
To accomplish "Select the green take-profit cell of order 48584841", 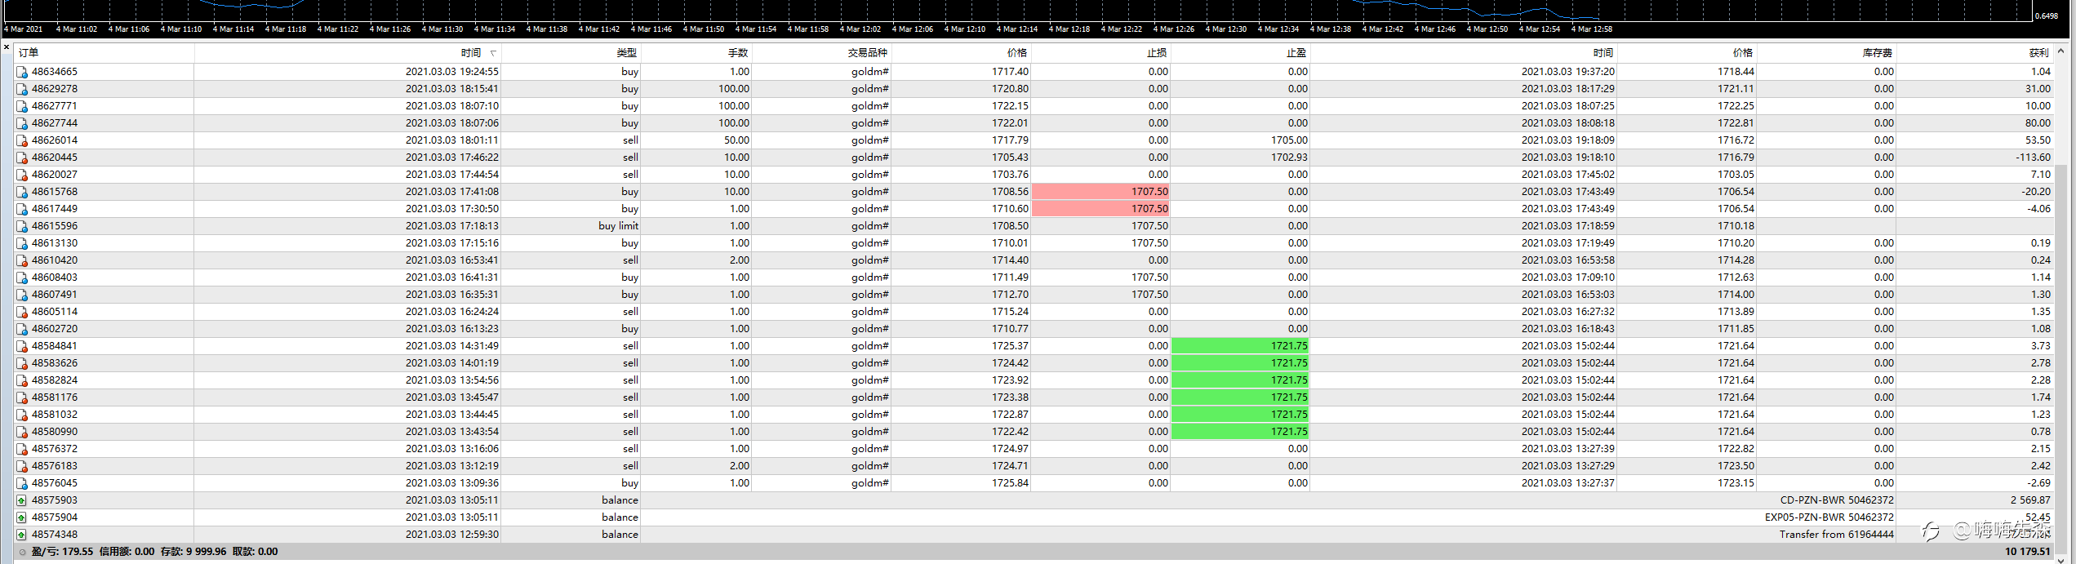I will 1240,346.
